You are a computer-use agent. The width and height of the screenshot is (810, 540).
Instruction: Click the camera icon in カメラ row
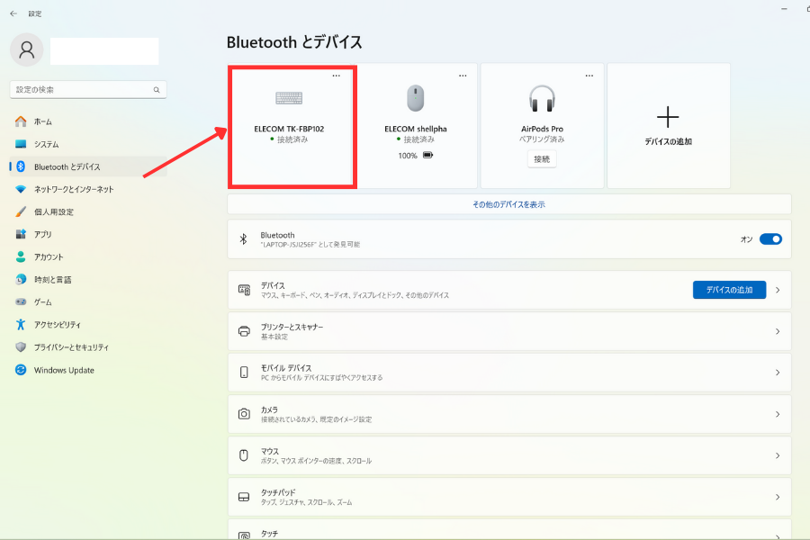[244, 414]
